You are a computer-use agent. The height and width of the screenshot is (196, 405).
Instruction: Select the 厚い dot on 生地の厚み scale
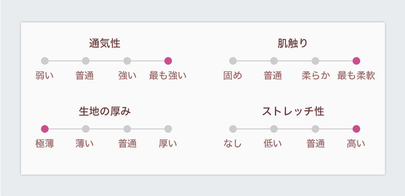pyautogui.click(x=168, y=129)
